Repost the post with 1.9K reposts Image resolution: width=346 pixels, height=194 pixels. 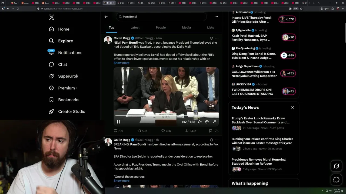[142, 131]
